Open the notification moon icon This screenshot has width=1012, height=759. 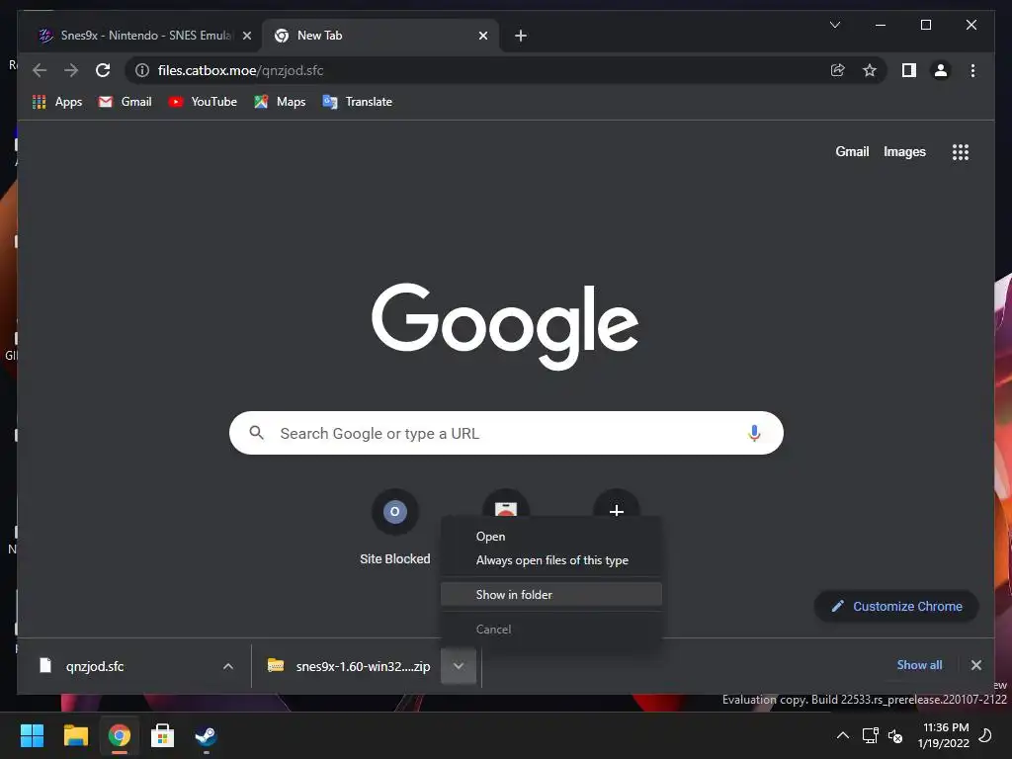click(x=985, y=735)
